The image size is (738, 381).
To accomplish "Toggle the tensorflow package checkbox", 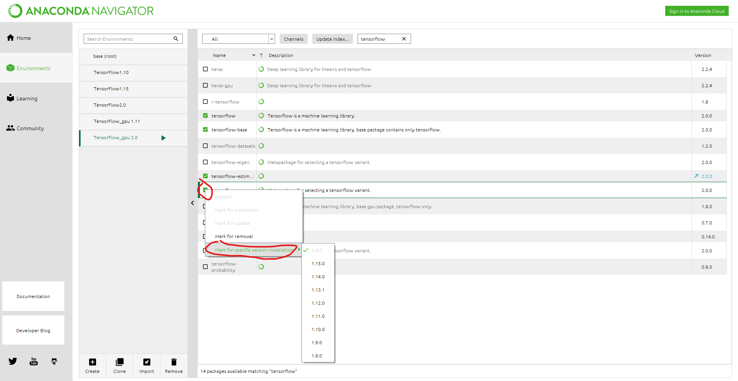I will 205,116.
